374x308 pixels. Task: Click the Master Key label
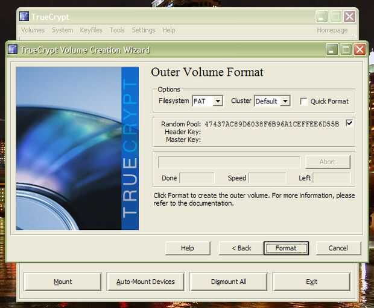[183, 140]
